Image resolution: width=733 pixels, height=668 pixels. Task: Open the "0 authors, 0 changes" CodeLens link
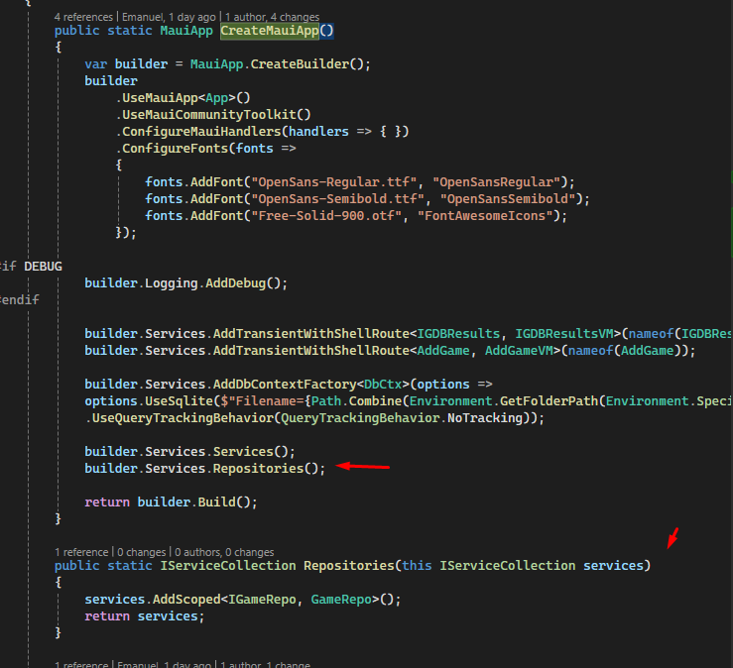pos(224,552)
